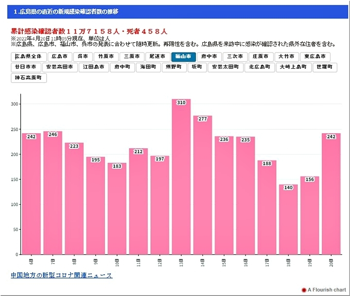This screenshot has height=296, width=350.
Task: Switch the chart to 呉市
Action: coord(83,57)
